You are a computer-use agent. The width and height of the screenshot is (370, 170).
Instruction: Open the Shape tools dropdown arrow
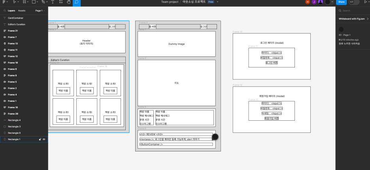coord(38,2)
